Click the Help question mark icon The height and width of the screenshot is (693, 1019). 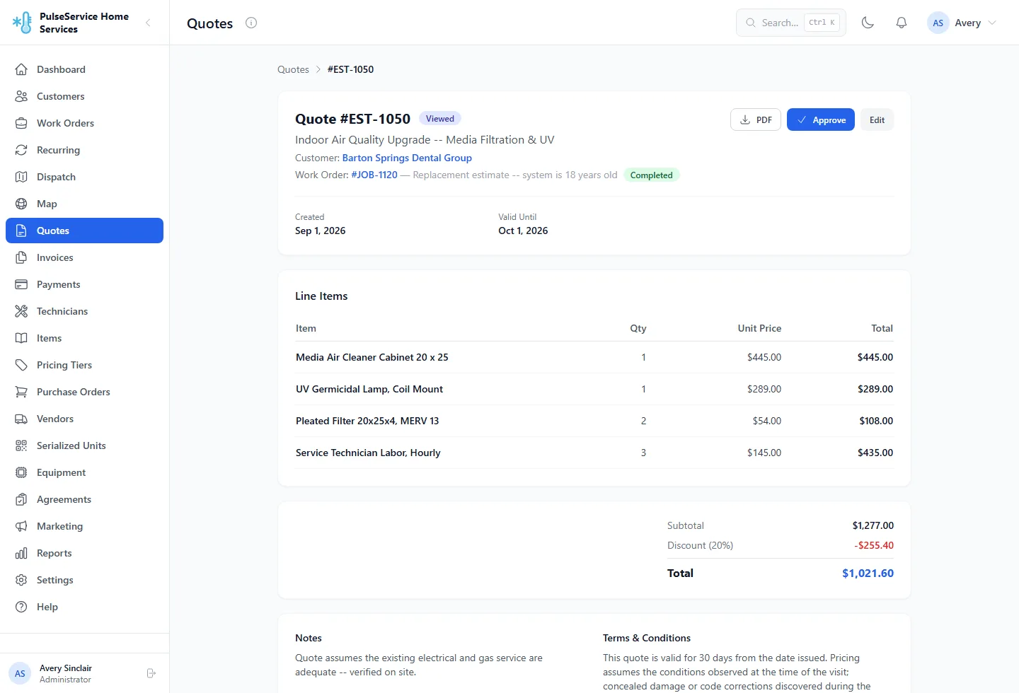pyautogui.click(x=21, y=607)
